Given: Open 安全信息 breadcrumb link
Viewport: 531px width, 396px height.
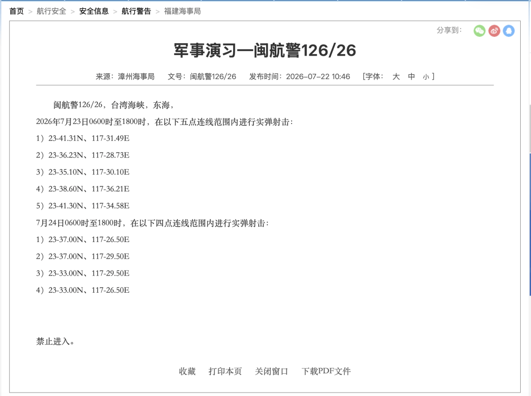Looking at the screenshot, I should tap(94, 11).
